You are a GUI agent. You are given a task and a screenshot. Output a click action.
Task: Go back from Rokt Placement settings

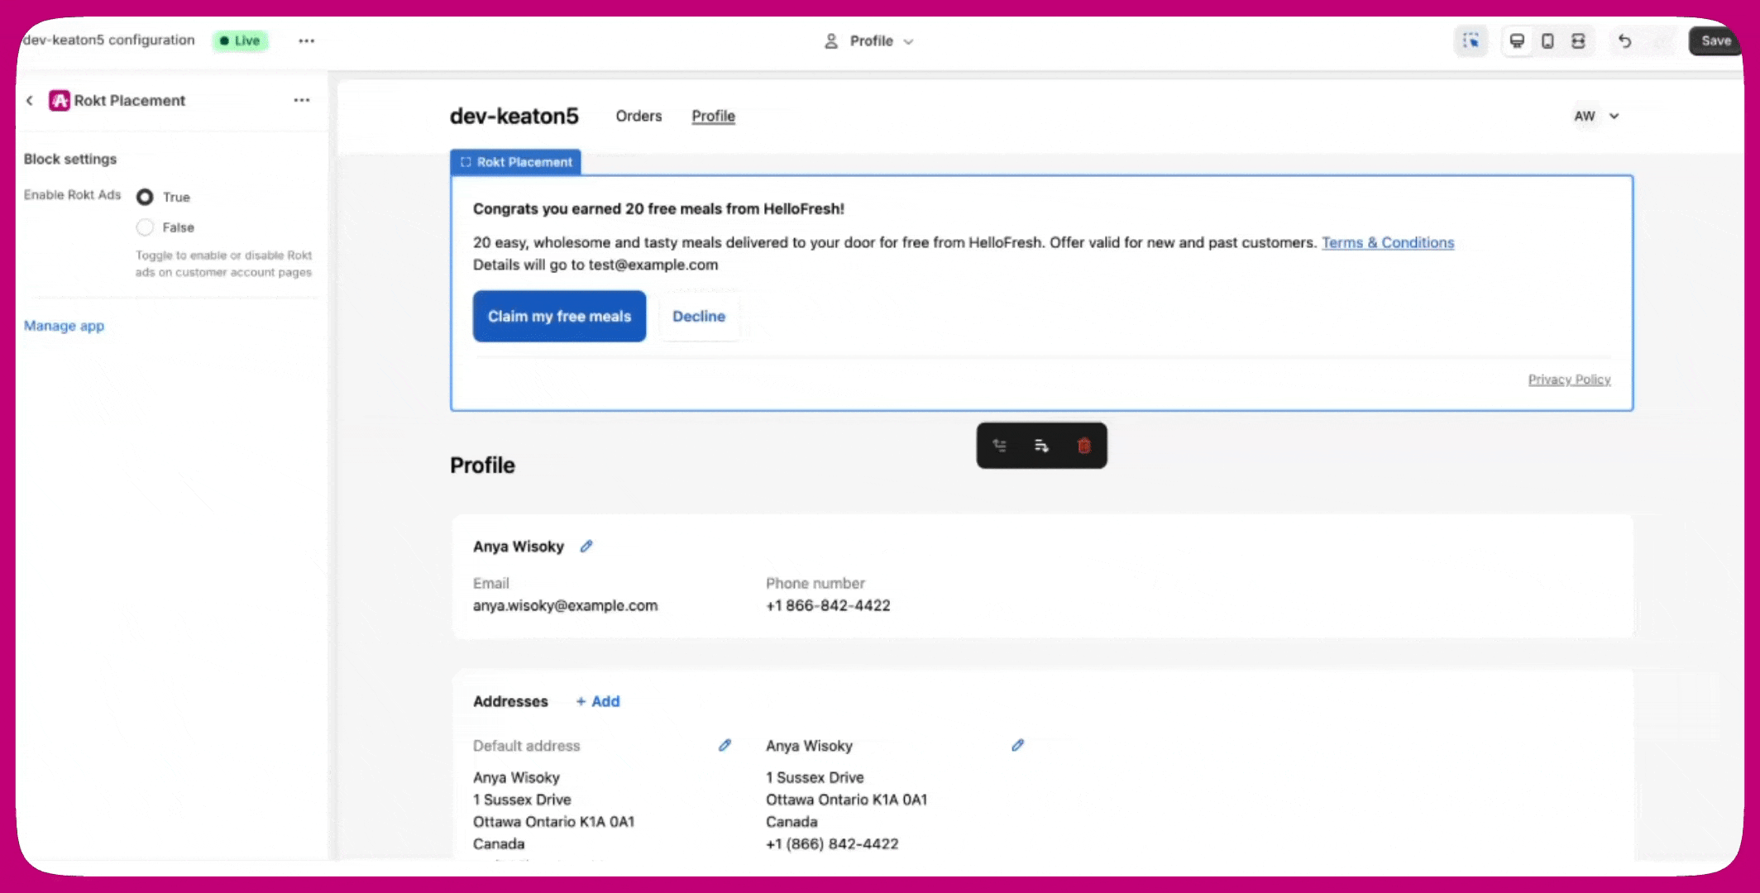[30, 100]
